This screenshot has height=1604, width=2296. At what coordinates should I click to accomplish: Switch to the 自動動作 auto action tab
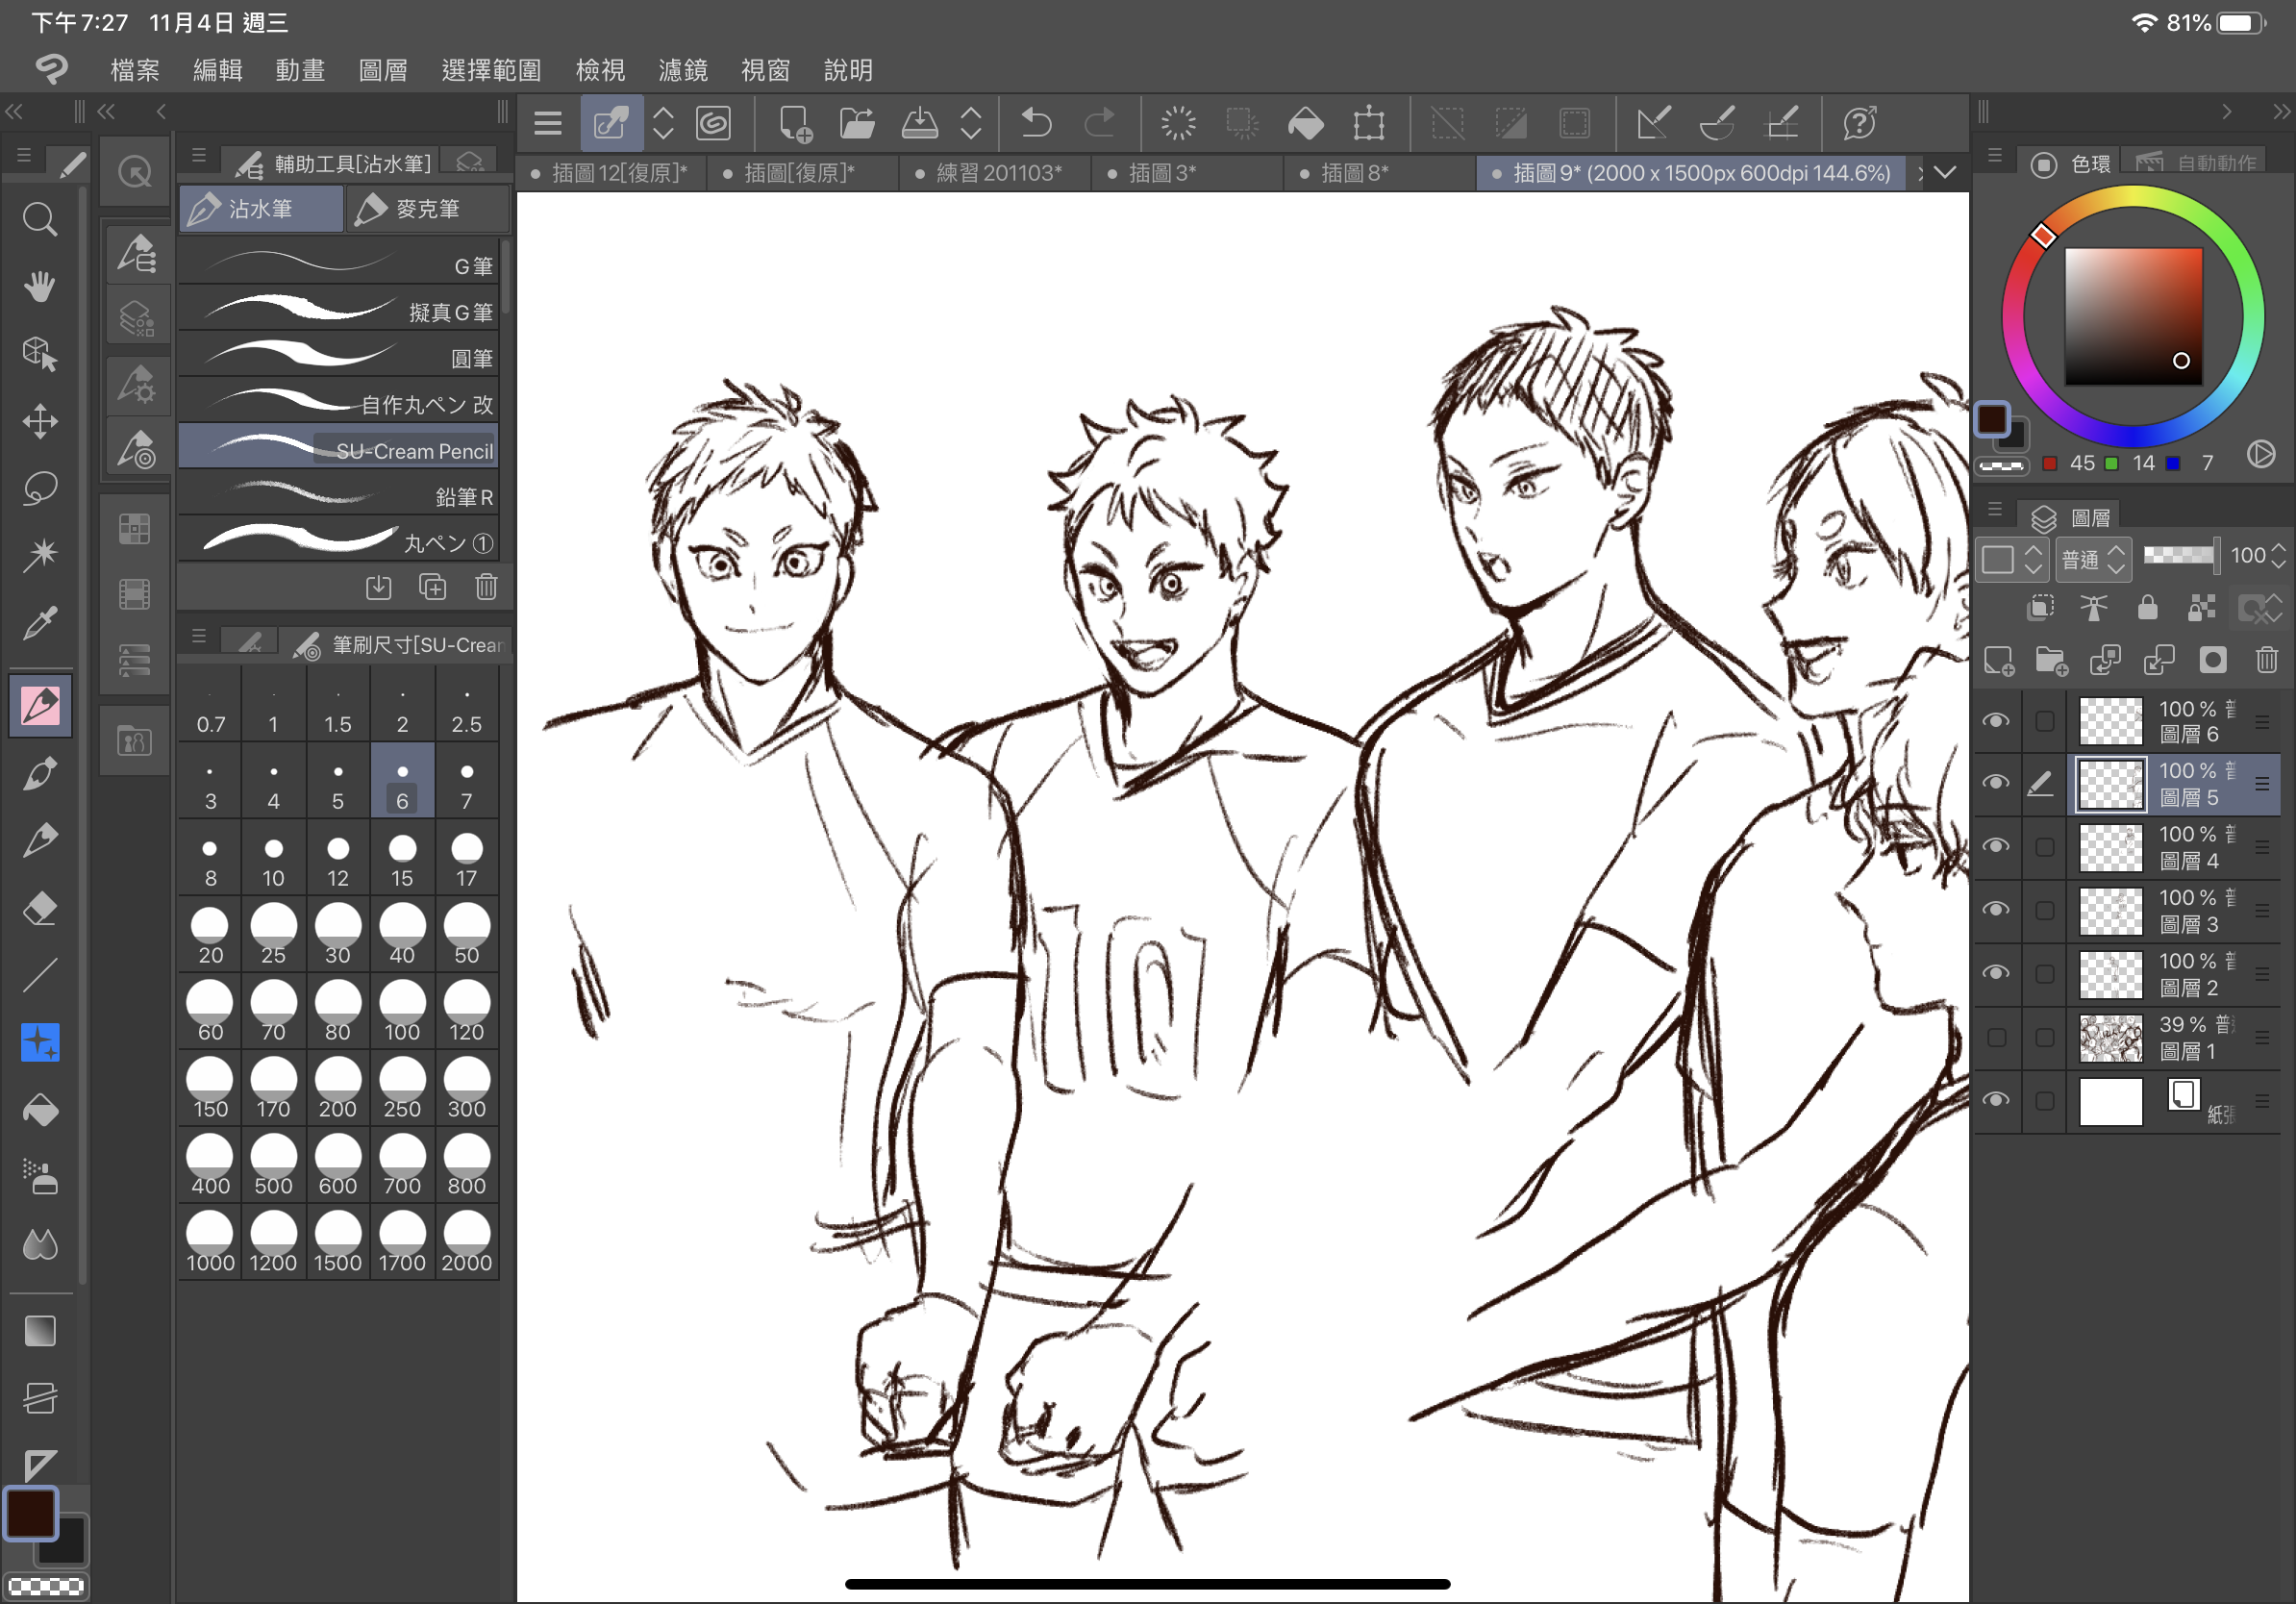tap(2197, 162)
